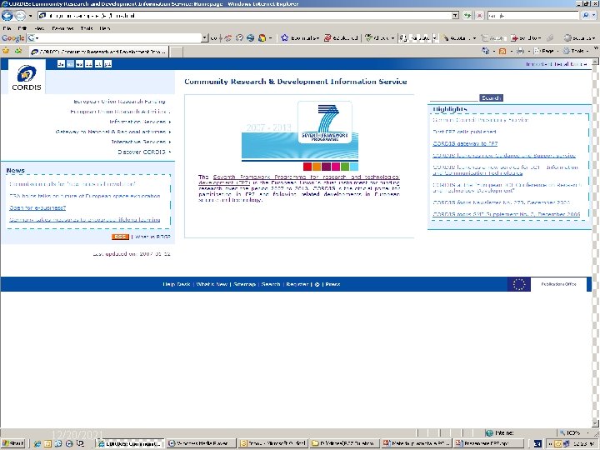Screen dimensions: 600x450
Task: Click the EU flag icon in footer
Action: coord(519,284)
